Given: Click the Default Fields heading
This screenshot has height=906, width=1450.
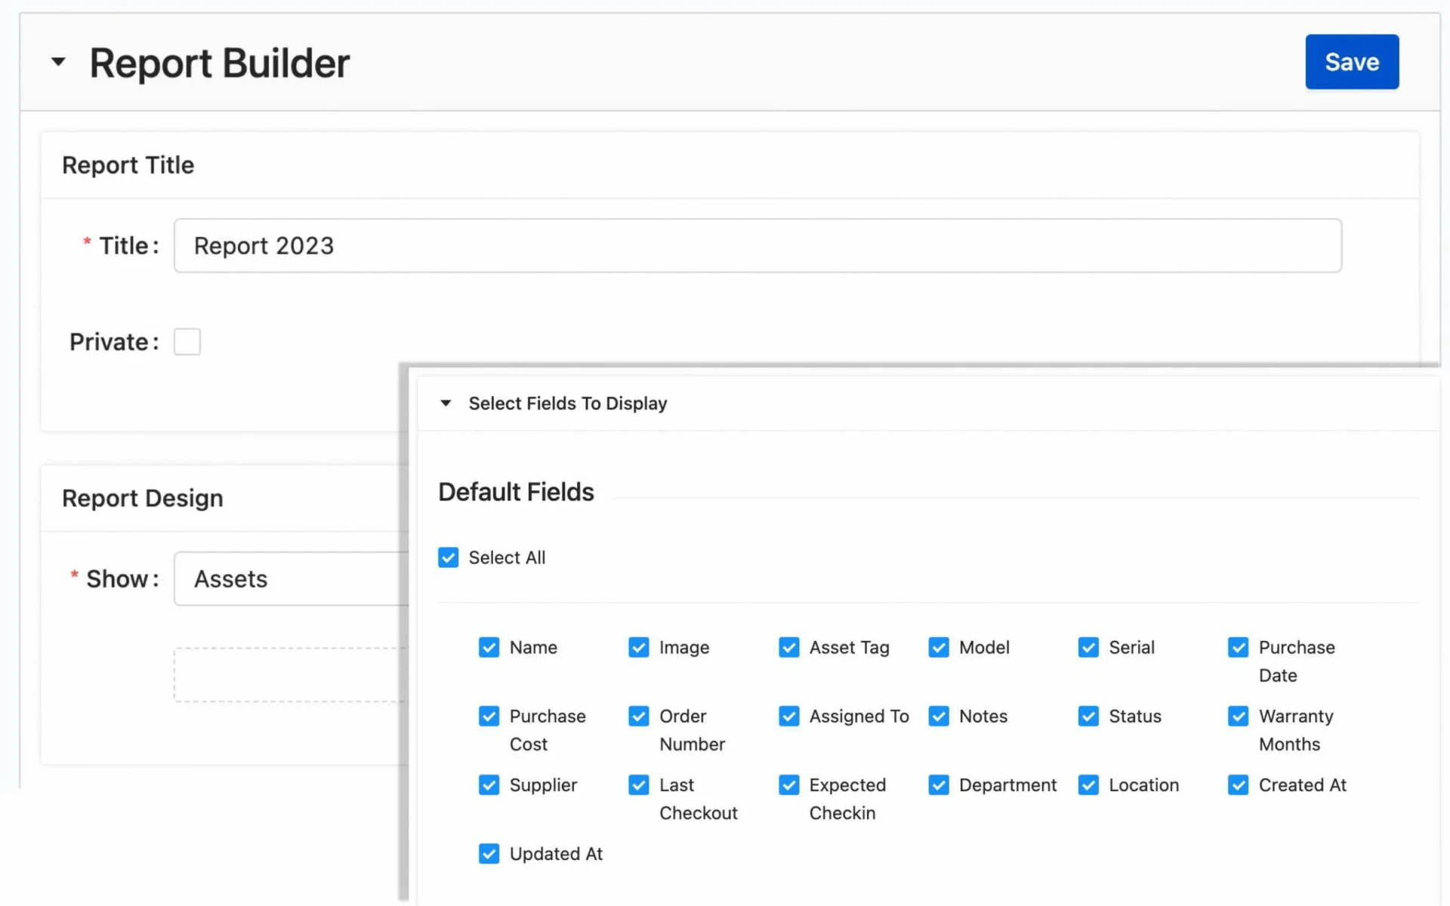Looking at the screenshot, I should tap(516, 492).
